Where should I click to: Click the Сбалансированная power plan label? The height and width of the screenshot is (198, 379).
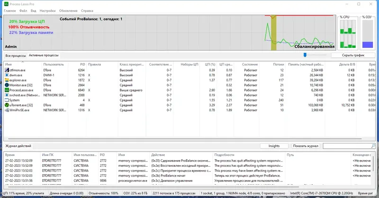coord(314,46)
